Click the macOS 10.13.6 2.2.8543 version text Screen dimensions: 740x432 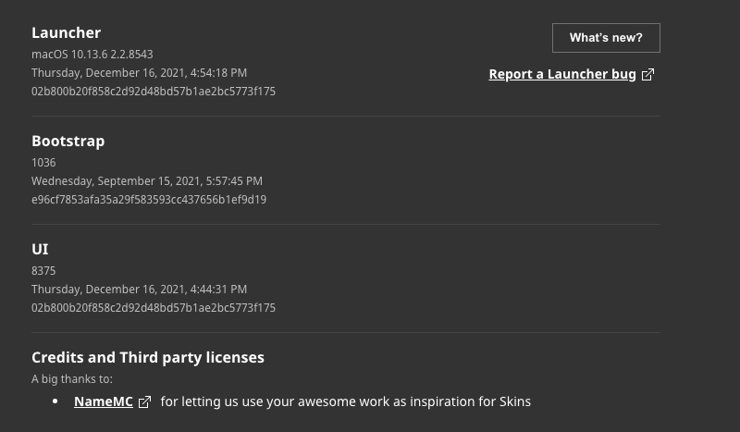(x=92, y=55)
